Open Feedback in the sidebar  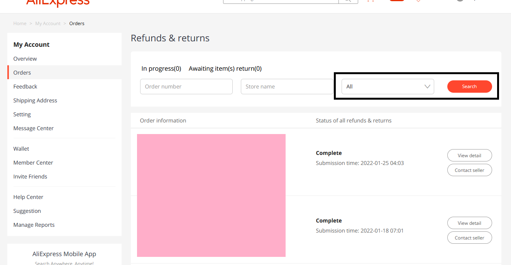(25, 87)
